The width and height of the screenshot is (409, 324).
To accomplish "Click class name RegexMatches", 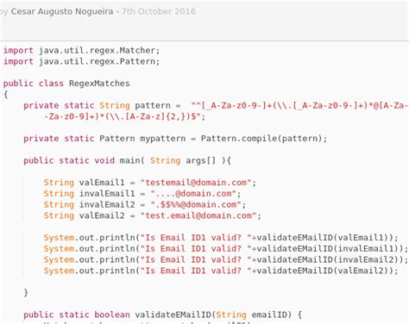I will coord(99,84).
